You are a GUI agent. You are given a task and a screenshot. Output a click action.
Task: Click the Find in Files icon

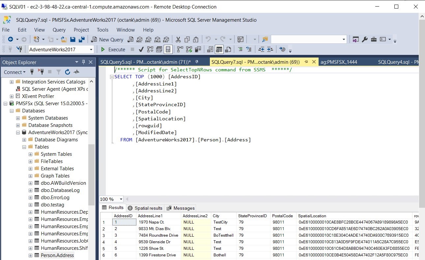coord(265,39)
